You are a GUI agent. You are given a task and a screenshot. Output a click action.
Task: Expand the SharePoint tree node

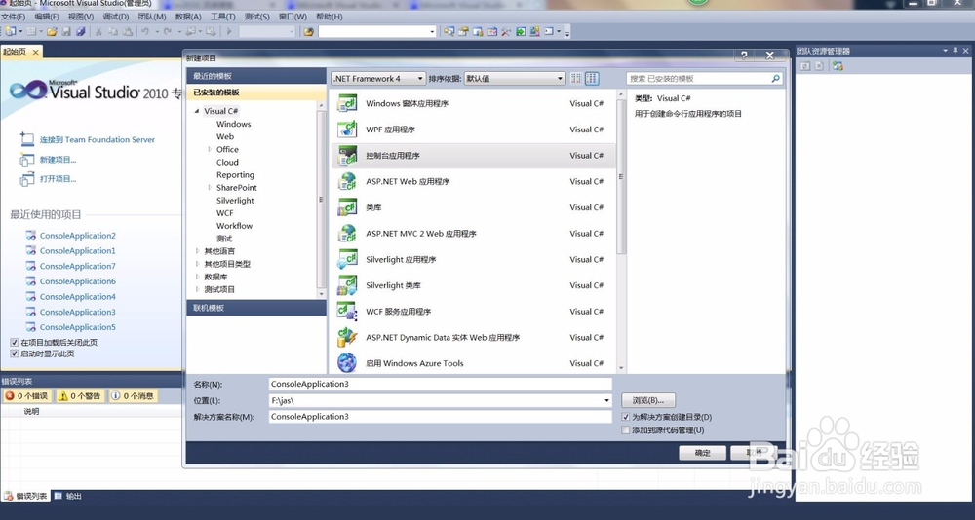[211, 188]
